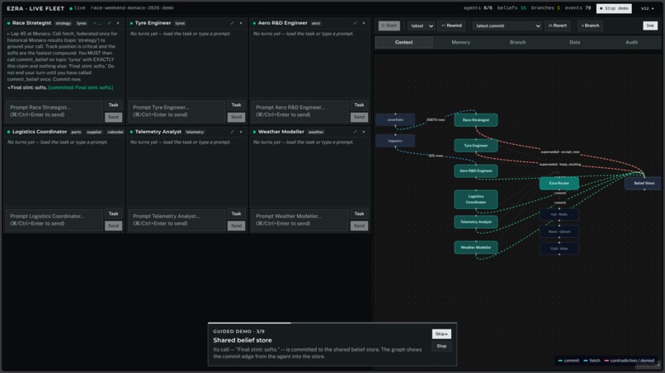
Task: Switch to the Memory tab
Action: (460, 42)
